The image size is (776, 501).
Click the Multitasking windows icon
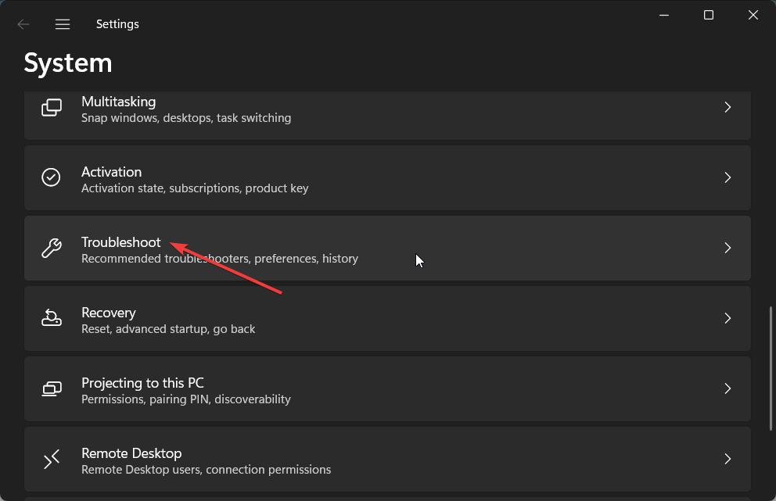tap(52, 107)
